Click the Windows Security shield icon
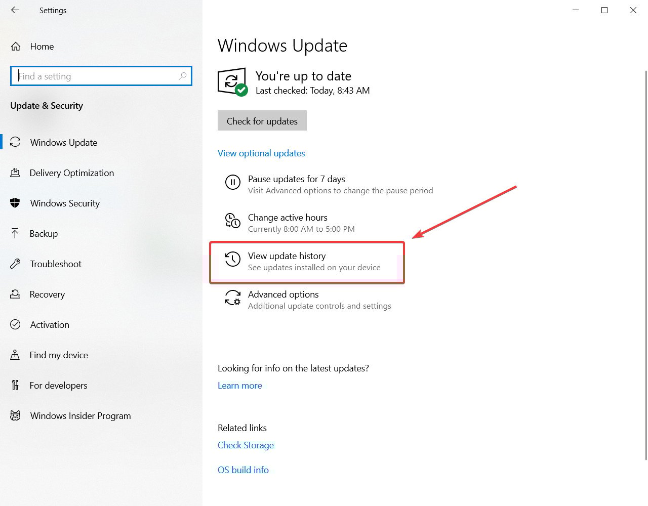 15,203
